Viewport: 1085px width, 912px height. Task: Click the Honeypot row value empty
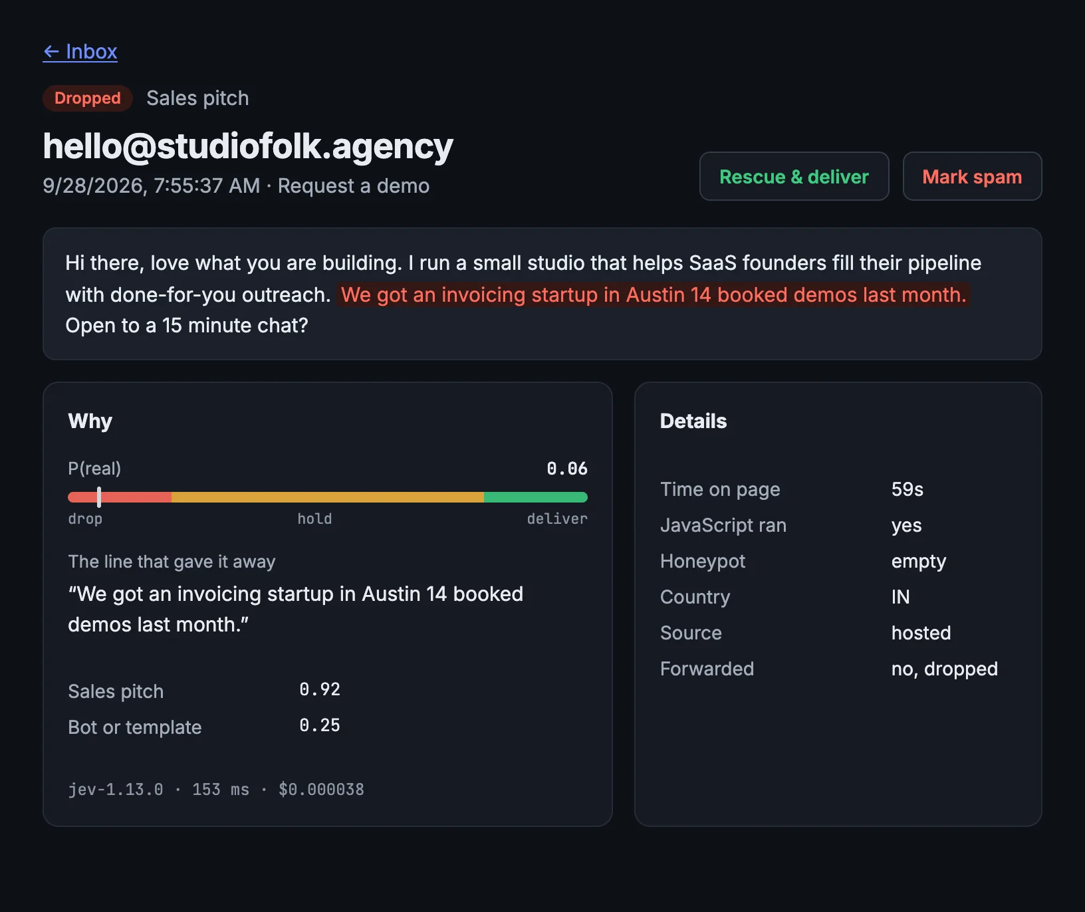click(x=919, y=561)
